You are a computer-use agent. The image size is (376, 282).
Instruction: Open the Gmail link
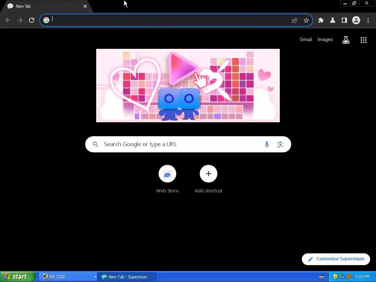coord(306,40)
